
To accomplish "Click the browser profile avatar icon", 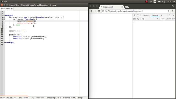I will (173, 6).
